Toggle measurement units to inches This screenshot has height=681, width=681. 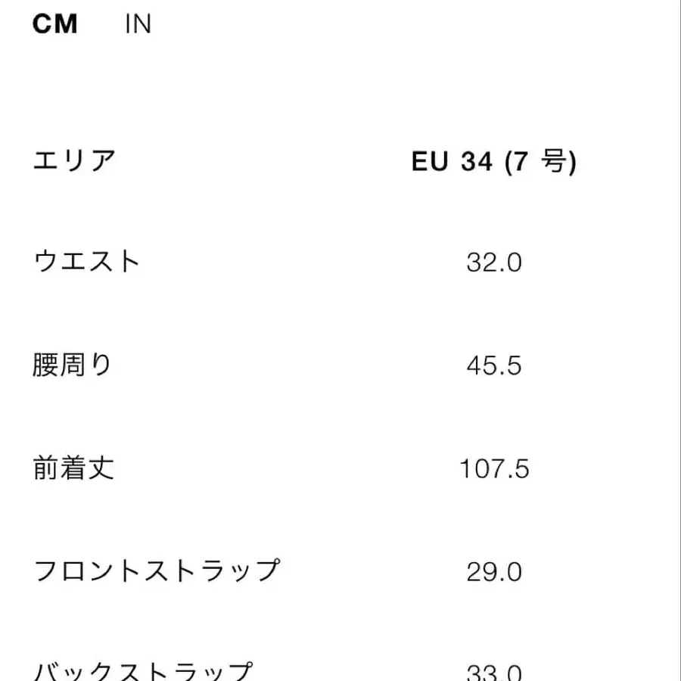[x=138, y=23]
